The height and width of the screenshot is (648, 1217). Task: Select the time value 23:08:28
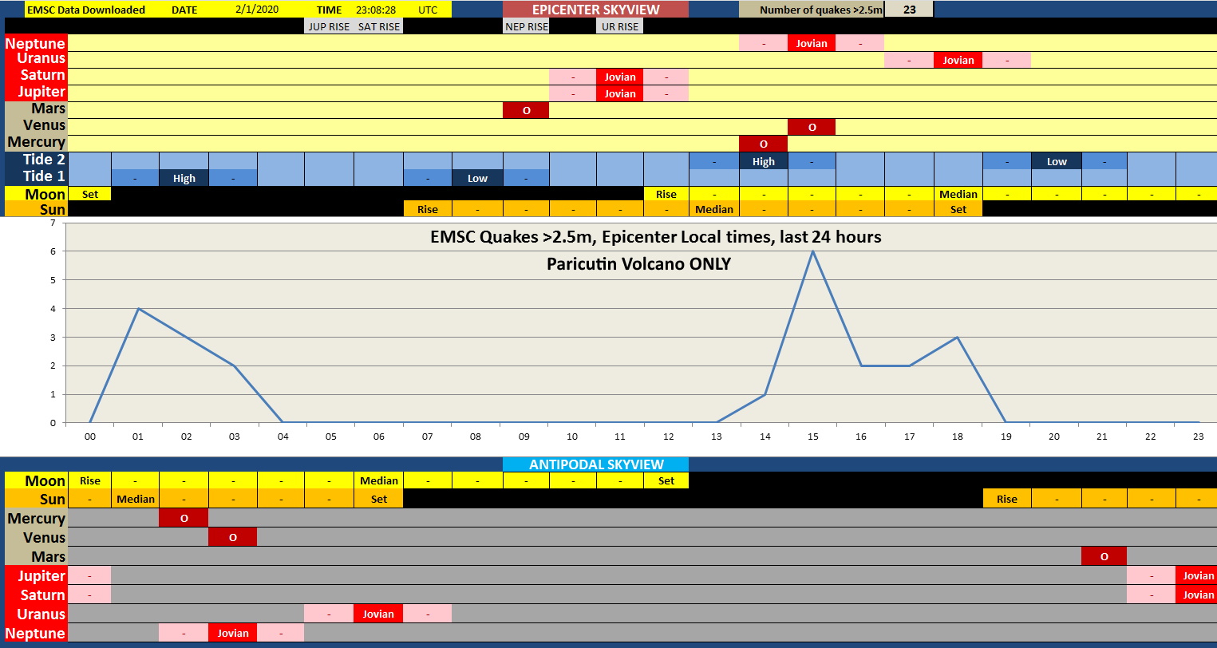pos(376,10)
